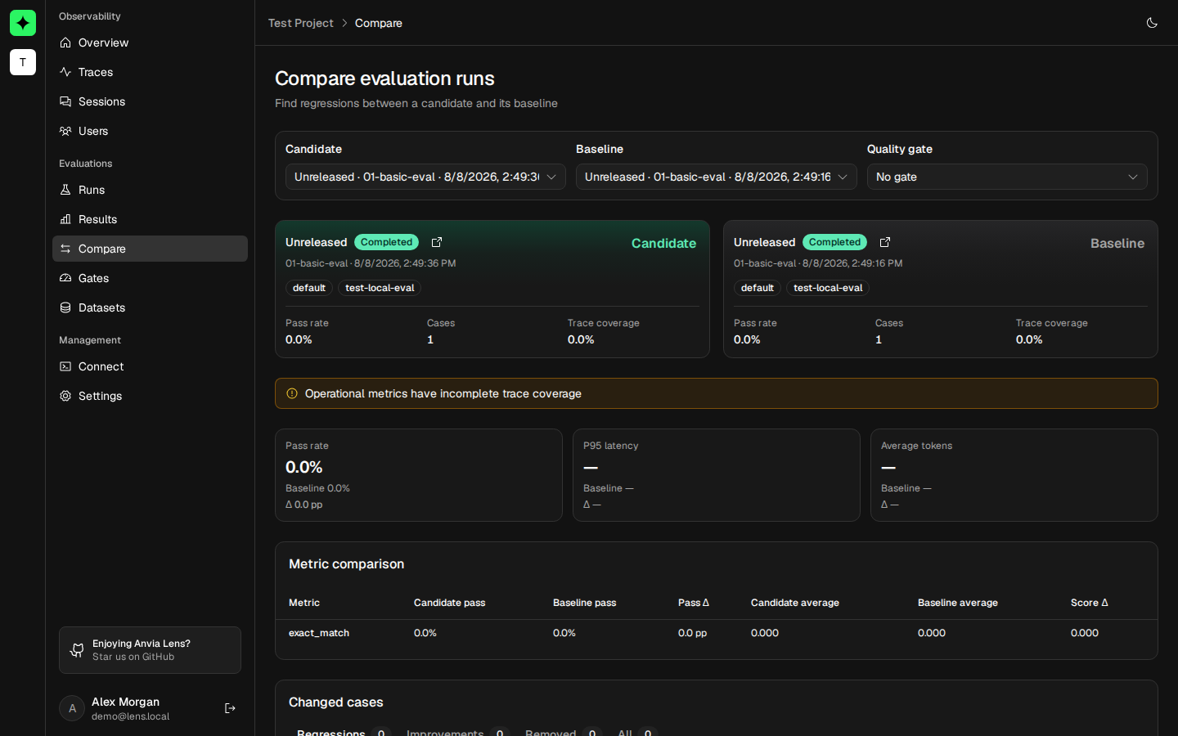Click the default tag on Baseline card
The height and width of the screenshot is (736, 1178).
pyautogui.click(x=758, y=288)
